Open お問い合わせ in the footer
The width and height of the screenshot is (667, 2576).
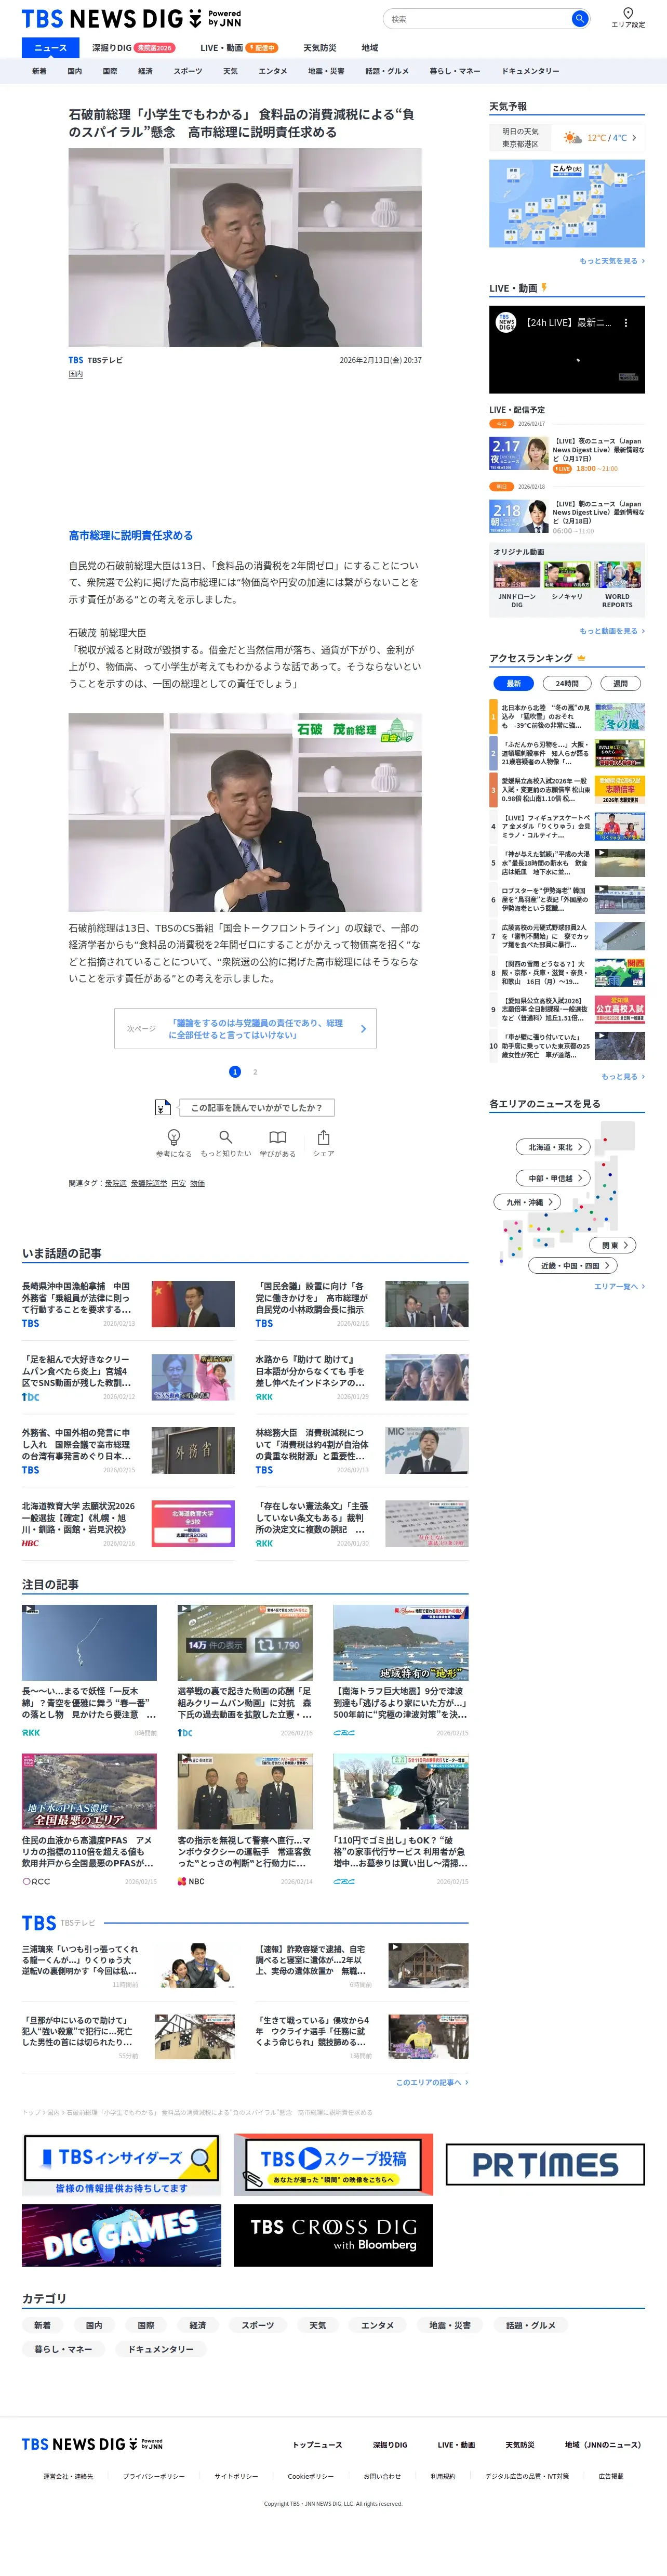click(x=382, y=2477)
